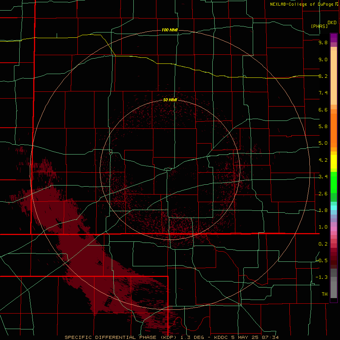This screenshot has height=340, width=340.
Task: Click the DKD unit label above the color scale
Action: tap(332, 23)
